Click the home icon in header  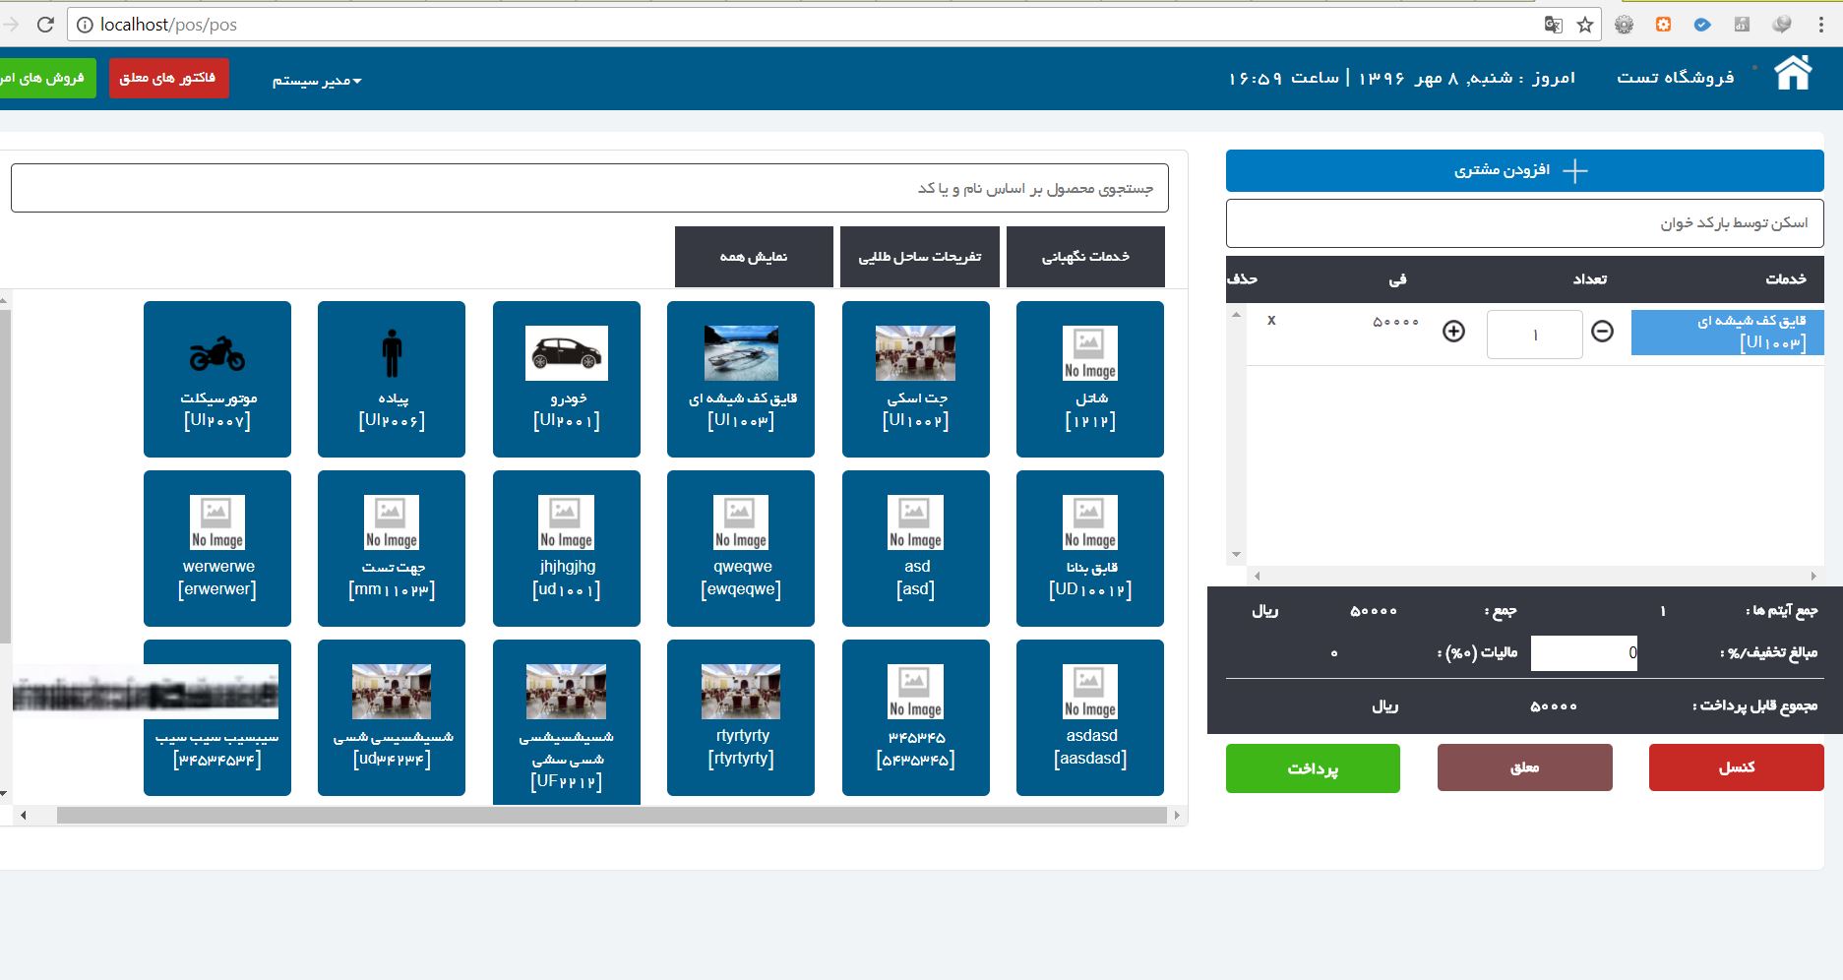[1792, 74]
